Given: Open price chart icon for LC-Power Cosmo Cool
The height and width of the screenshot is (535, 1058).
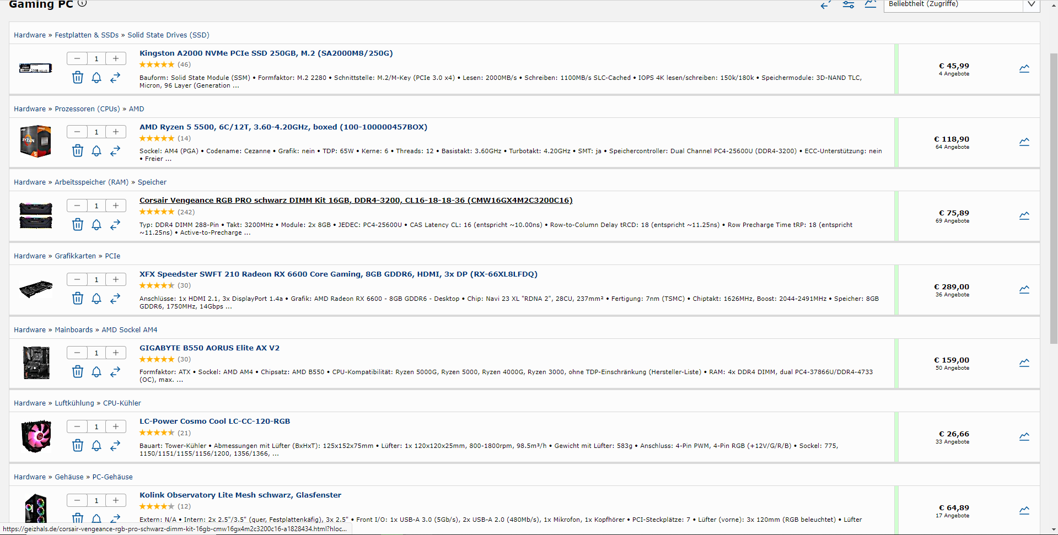Looking at the screenshot, I should click(1024, 437).
